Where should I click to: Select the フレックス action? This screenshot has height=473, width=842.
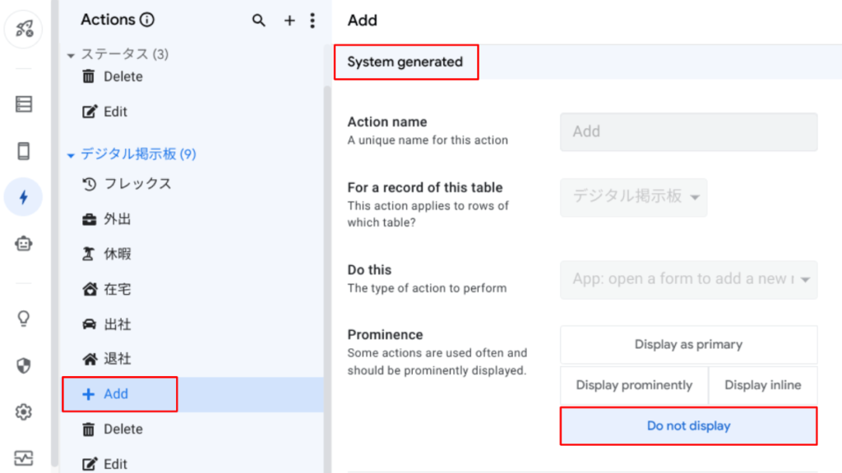192,184
